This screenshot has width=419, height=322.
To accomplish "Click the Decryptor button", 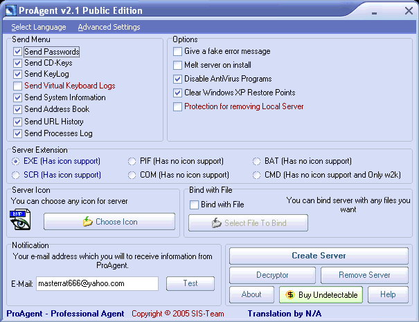I will pos(271,275).
